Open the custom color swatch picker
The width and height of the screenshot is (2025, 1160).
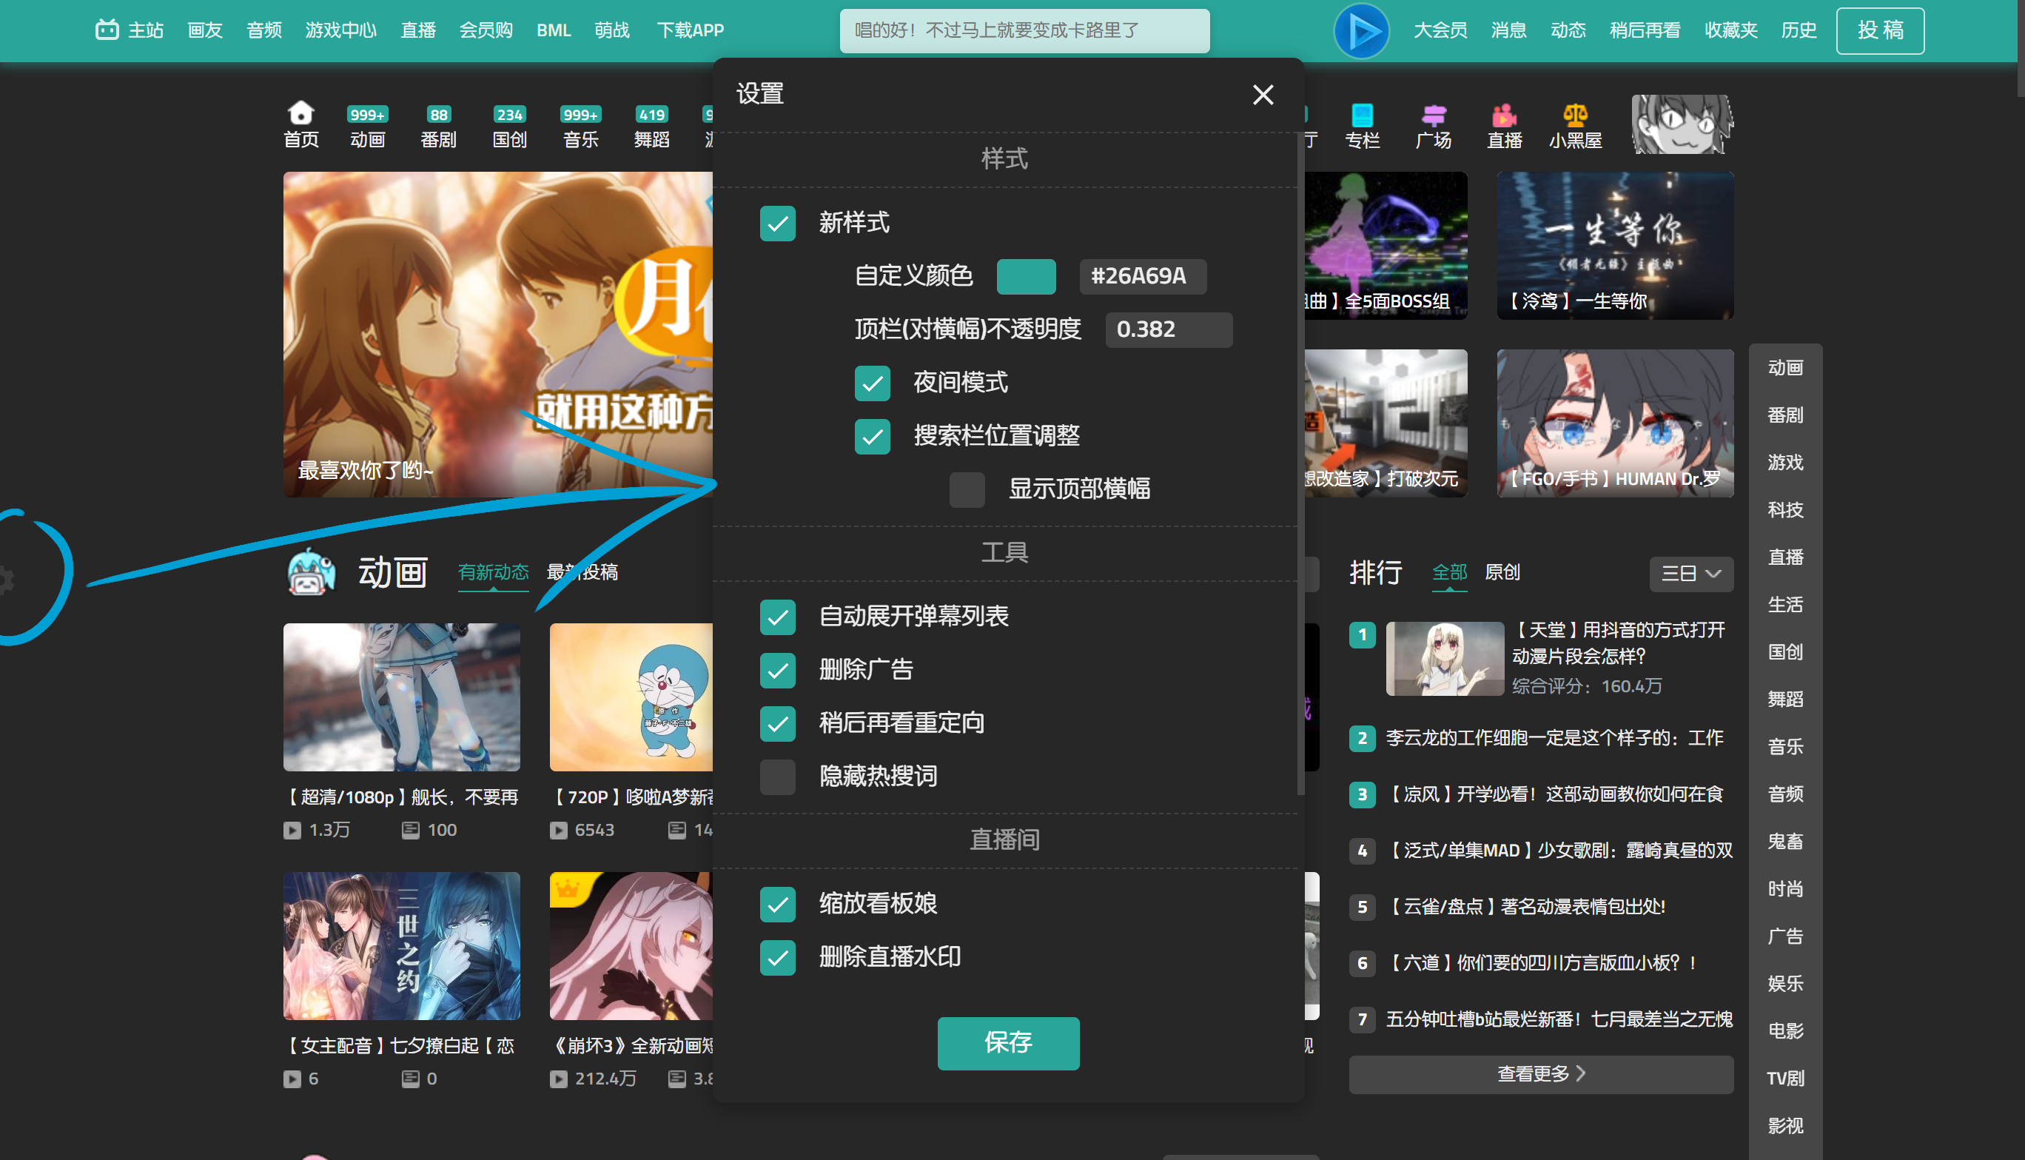(x=1026, y=276)
